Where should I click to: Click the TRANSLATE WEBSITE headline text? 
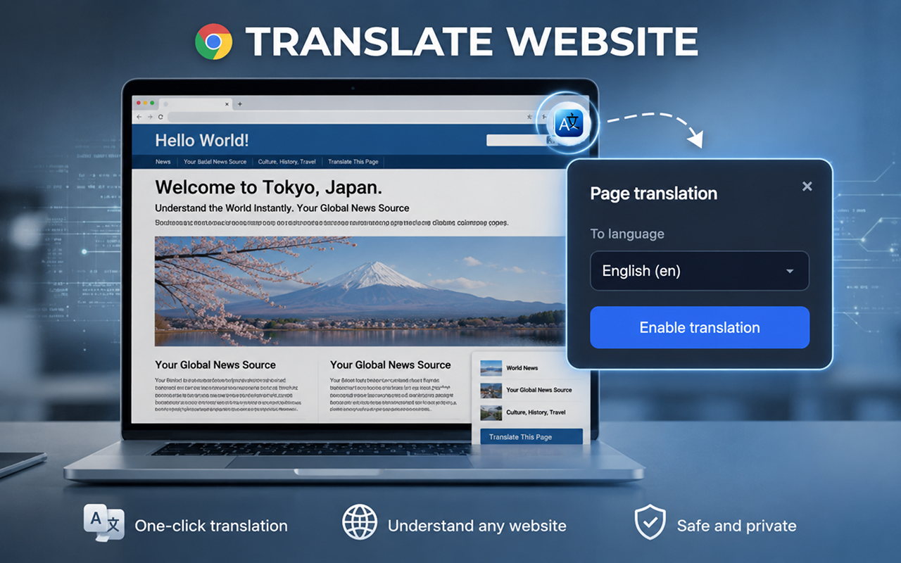click(x=472, y=42)
